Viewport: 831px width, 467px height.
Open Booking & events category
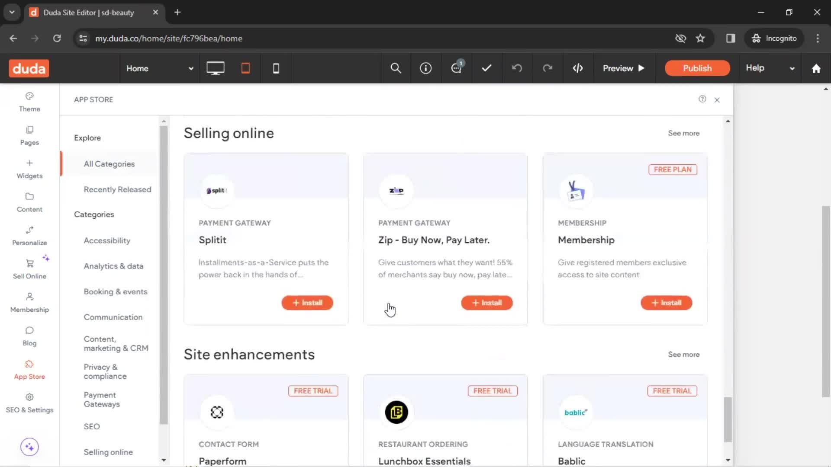coord(116,291)
